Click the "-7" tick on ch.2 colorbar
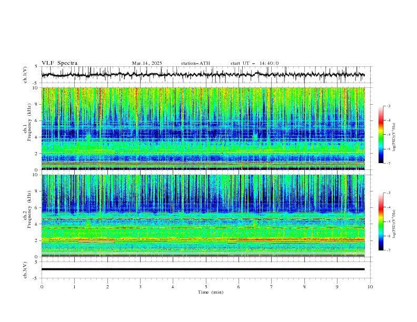417x322 pixels. tap(389, 250)
